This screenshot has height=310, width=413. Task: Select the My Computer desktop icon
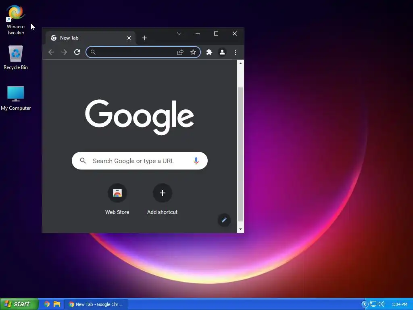point(16,98)
